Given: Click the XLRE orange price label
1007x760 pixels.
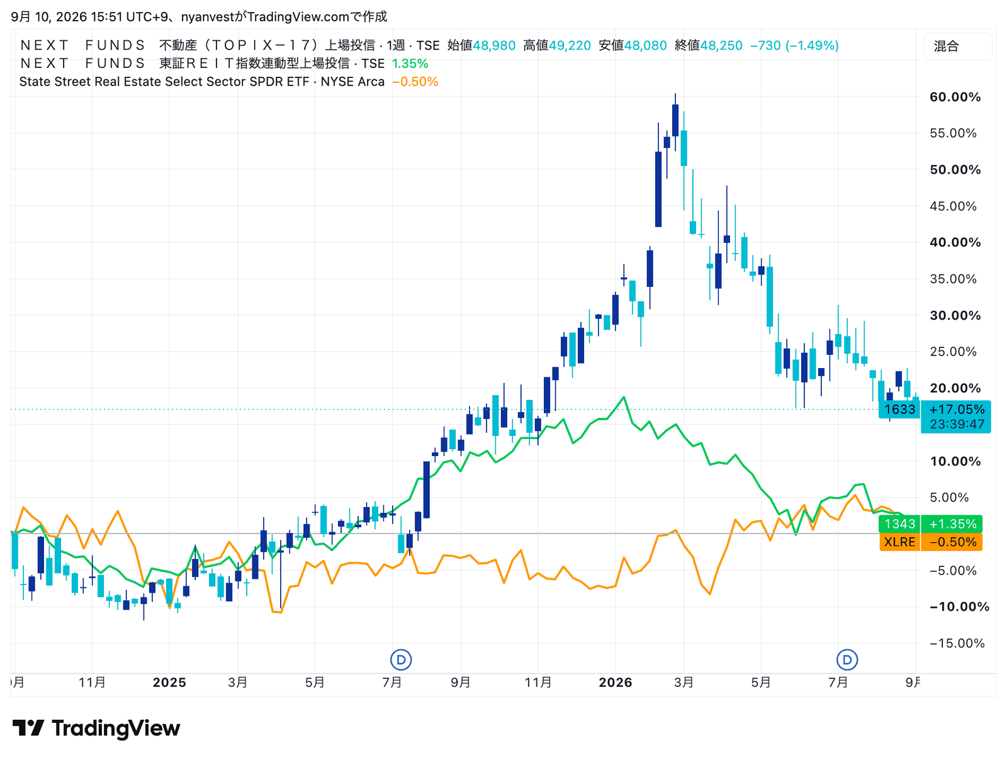Looking at the screenshot, I should point(899,542).
